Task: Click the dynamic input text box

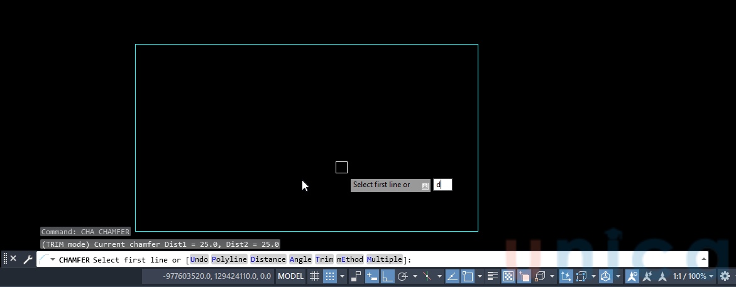Action: [x=442, y=185]
